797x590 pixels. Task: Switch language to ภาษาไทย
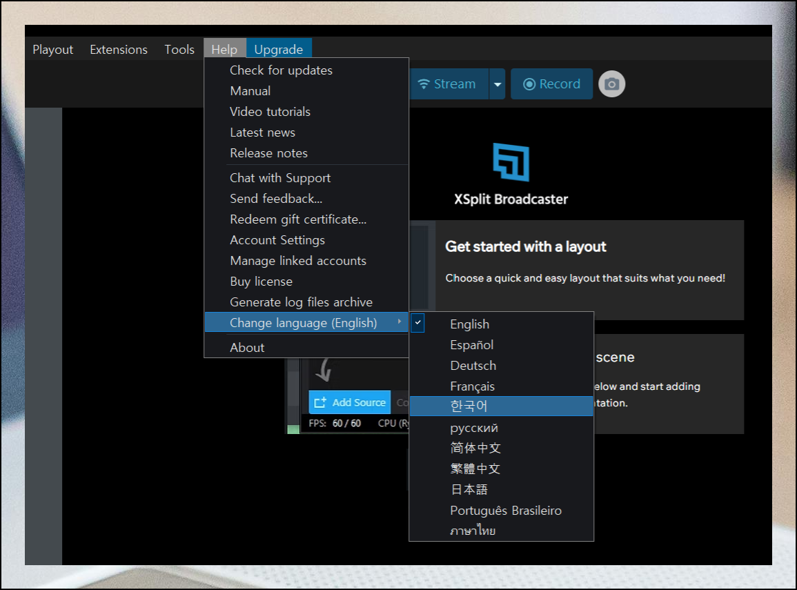[501, 531]
